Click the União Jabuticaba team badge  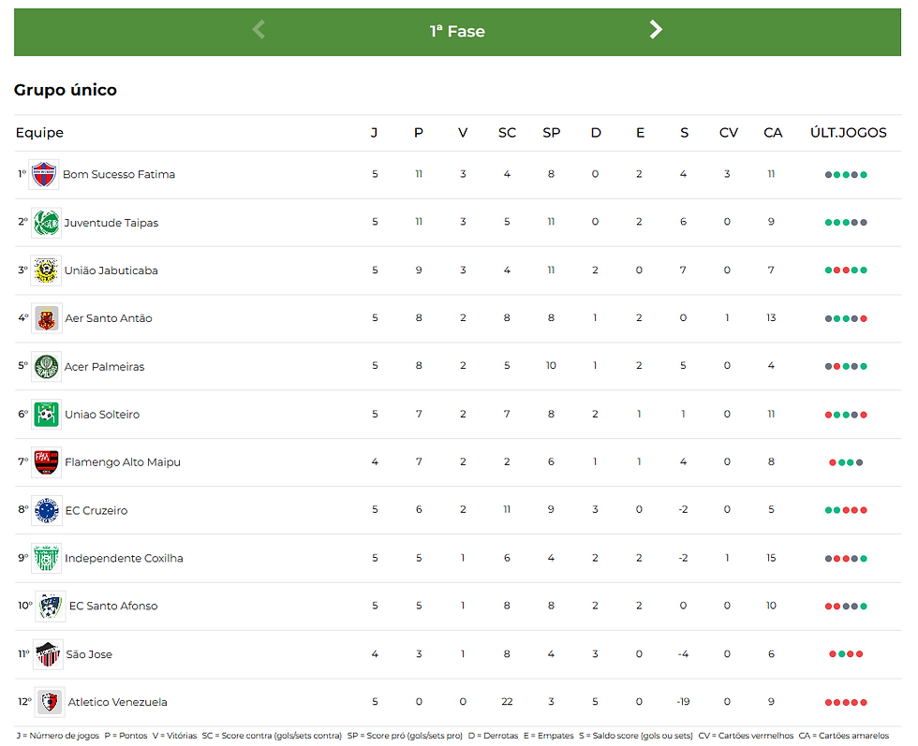[x=46, y=271]
